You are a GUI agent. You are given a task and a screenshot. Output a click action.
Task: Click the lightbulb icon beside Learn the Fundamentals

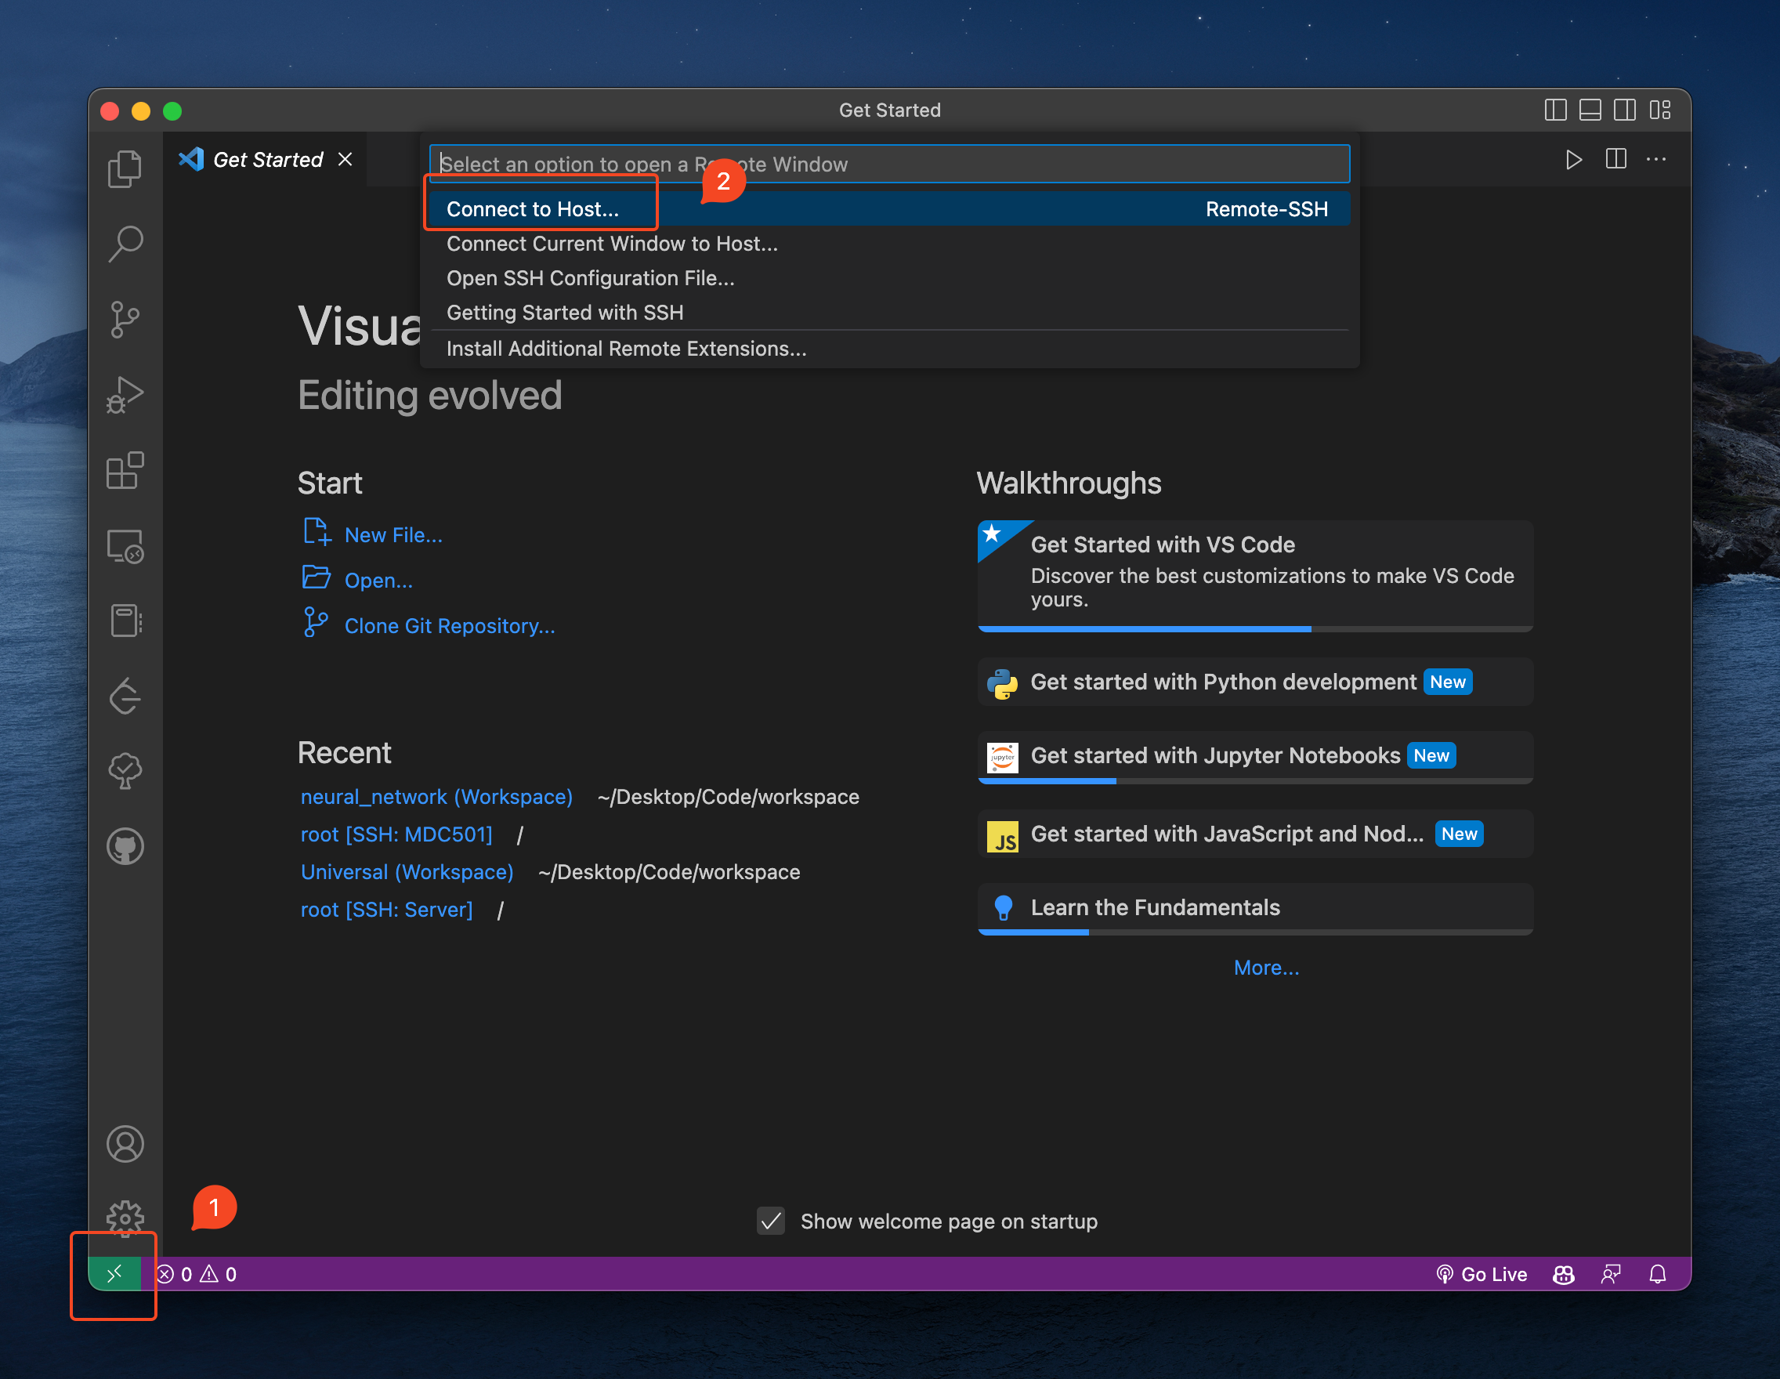(x=1004, y=908)
